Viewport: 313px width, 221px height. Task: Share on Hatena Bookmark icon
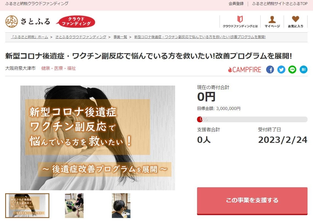coord(303,70)
